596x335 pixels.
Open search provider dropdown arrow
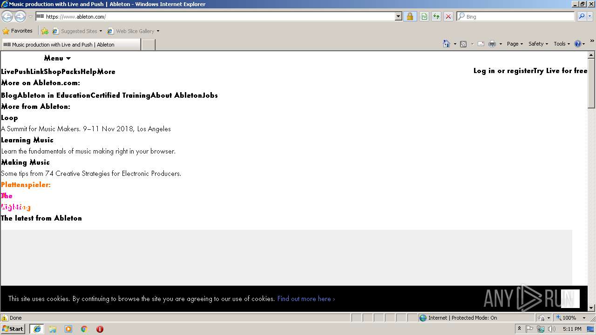coord(591,16)
